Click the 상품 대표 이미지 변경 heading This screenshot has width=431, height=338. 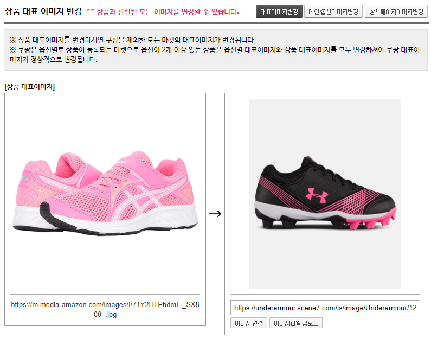click(x=43, y=11)
